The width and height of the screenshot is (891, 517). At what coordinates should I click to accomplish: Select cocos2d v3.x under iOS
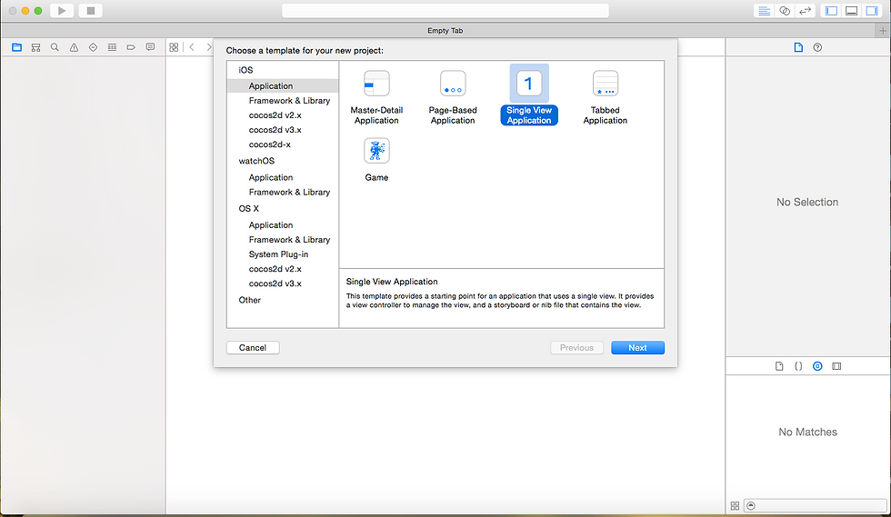click(x=275, y=130)
